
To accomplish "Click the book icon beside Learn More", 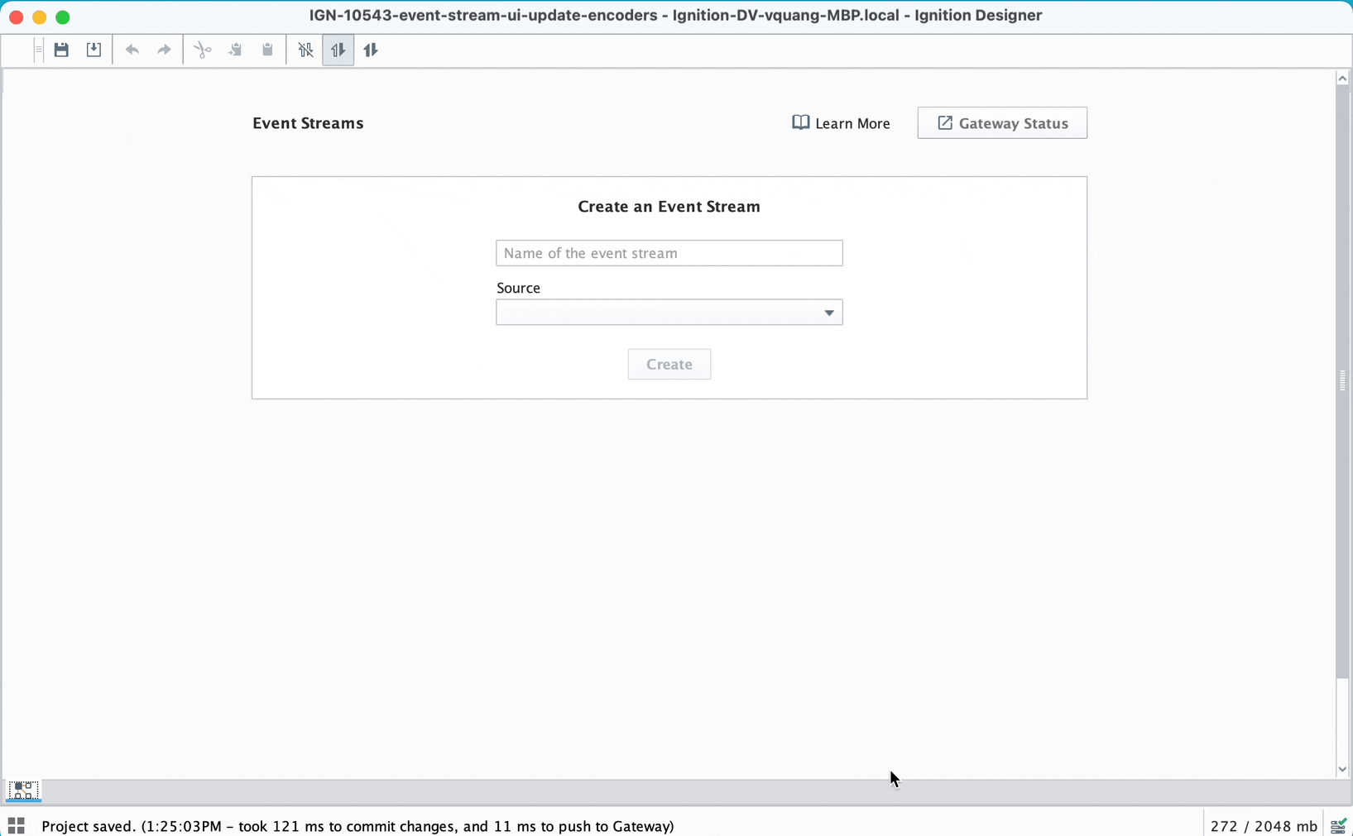I will tap(800, 122).
